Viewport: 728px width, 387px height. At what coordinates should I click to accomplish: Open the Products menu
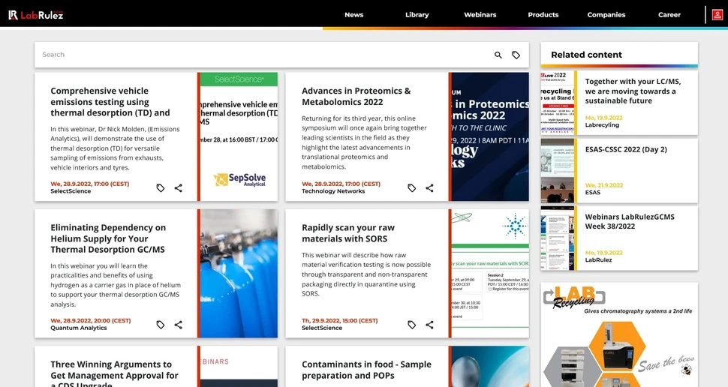543,15
